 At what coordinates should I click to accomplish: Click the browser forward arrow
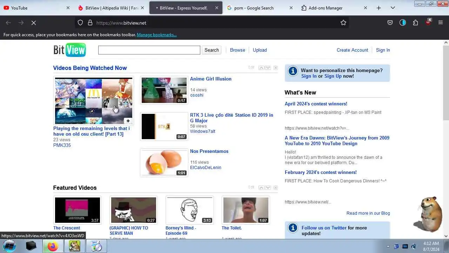[x=21, y=23]
